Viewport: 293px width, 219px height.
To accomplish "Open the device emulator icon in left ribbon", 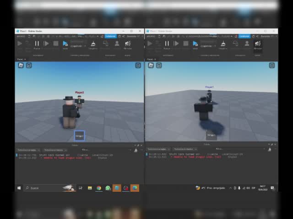I will click(x=106, y=44).
